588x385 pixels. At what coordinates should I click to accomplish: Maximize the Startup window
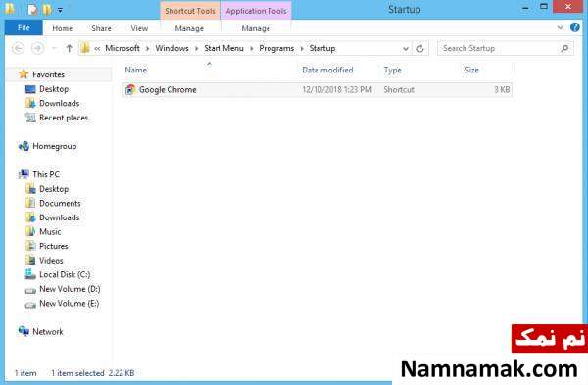click(x=544, y=7)
